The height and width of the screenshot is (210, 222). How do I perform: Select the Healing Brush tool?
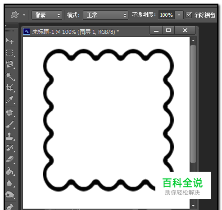coord(9,113)
